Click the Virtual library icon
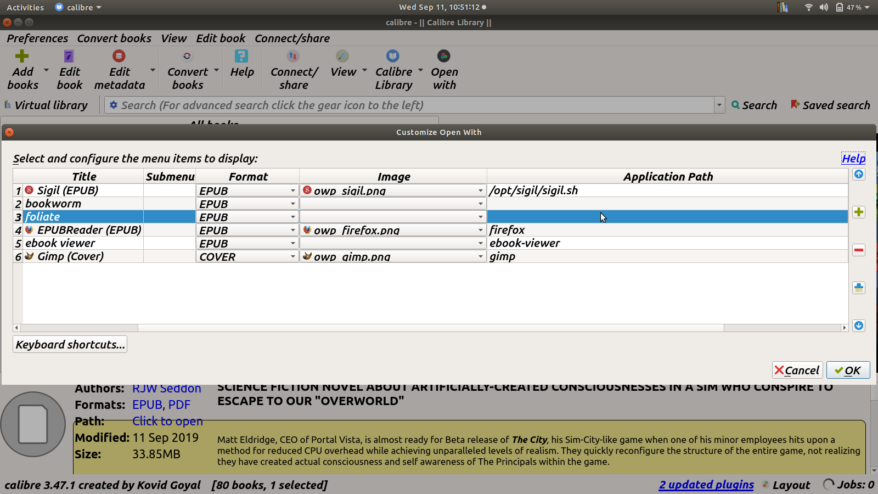This screenshot has width=878, height=494. tap(8, 105)
